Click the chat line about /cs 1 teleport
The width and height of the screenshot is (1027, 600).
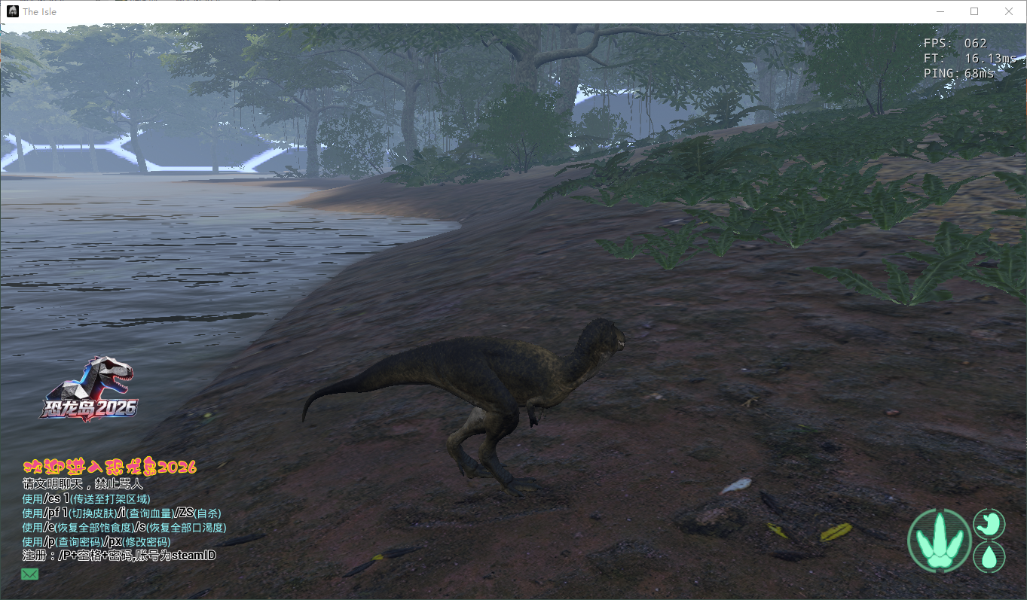point(87,498)
